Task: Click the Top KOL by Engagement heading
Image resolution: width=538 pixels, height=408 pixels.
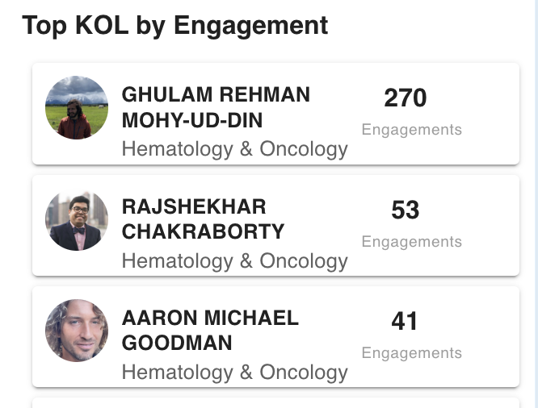Action: [x=175, y=26]
